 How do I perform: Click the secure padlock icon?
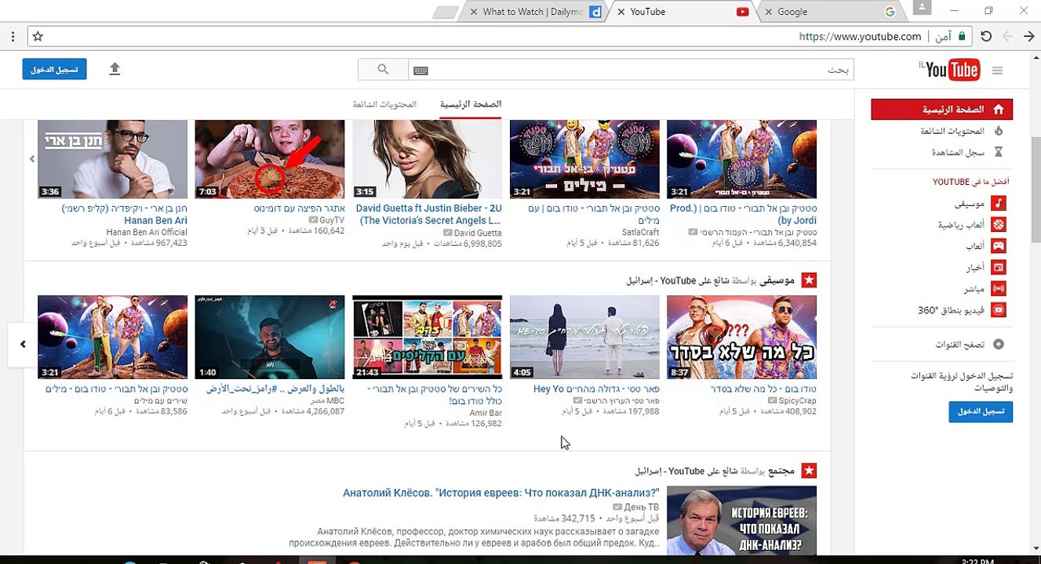pos(961,37)
